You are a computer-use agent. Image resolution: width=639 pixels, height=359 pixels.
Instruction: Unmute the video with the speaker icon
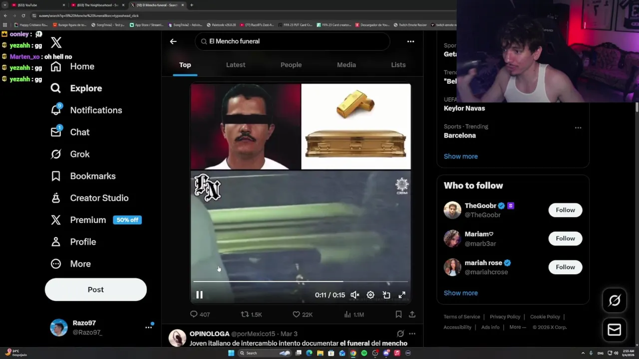tap(355, 295)
